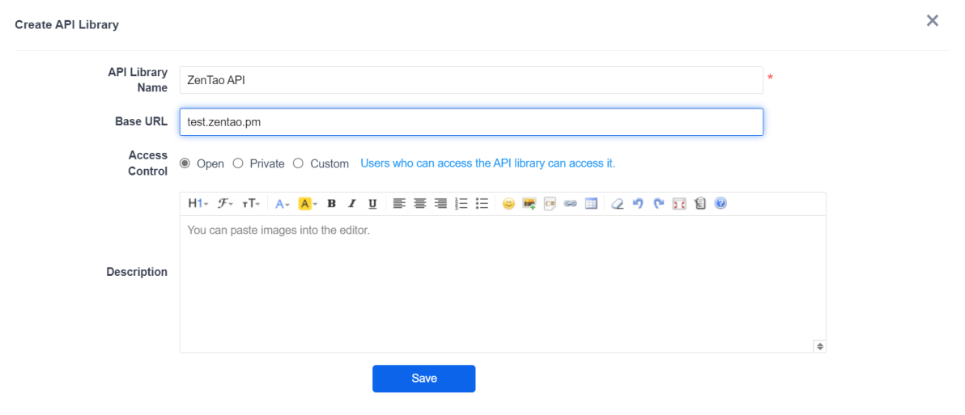The height and width of the screenshot is (415, 965).
Task: Toggle underline formatting
Action: point(372,204)
